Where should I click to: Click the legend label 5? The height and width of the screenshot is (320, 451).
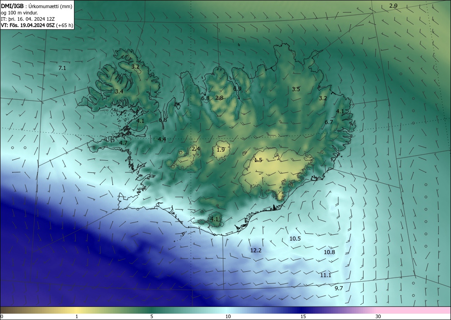click(x=152, y=316)
